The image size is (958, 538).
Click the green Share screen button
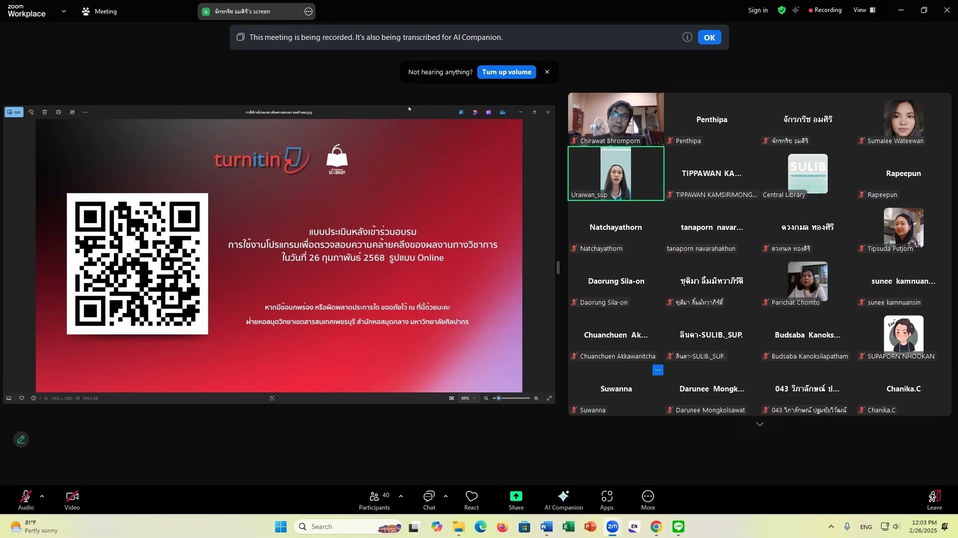click(516, 500)
